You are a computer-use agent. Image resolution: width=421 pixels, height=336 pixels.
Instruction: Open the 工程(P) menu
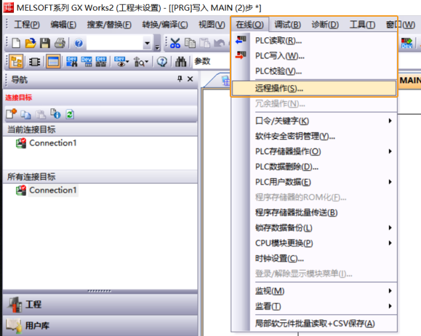(27, 25)
